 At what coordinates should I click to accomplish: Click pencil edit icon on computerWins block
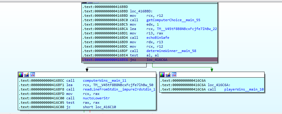tap(27, 75)
